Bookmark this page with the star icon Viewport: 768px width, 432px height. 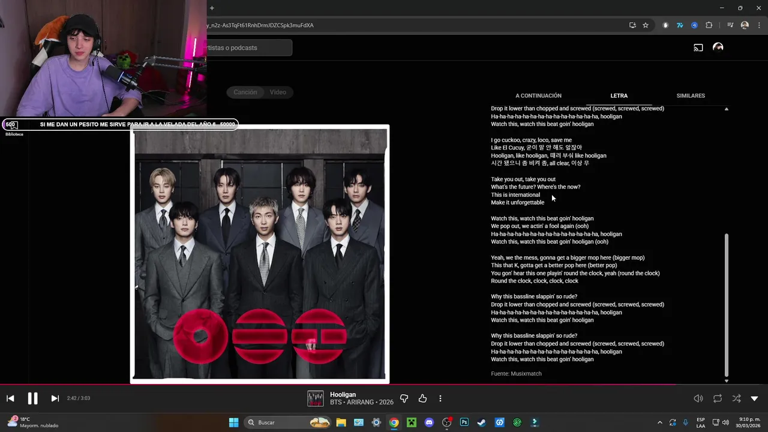click(x=646, y=25)
